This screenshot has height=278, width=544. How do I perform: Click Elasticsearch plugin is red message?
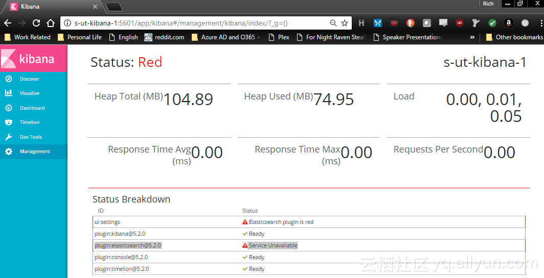click(x=281, y=222)
